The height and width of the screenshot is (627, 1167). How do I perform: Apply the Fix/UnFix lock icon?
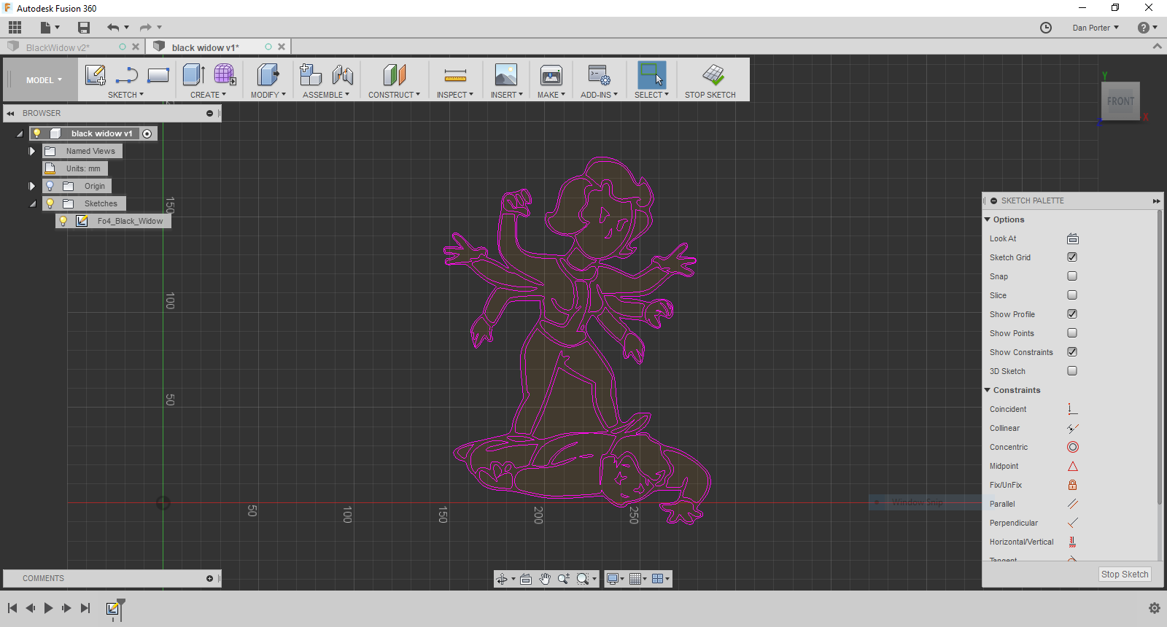point(1072,485)
